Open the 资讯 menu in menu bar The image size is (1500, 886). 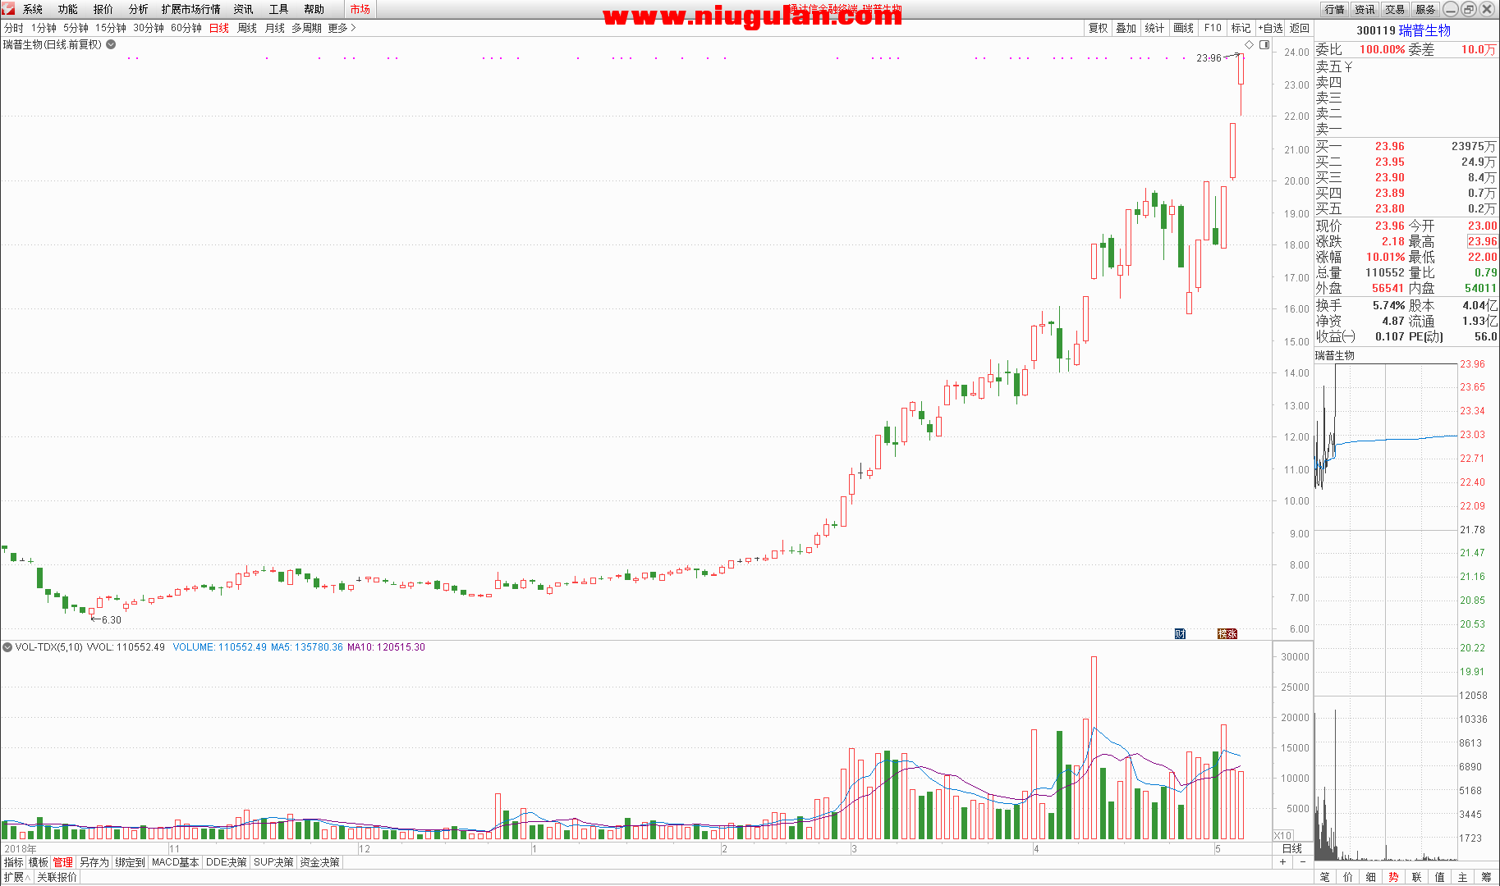(244, 9)
